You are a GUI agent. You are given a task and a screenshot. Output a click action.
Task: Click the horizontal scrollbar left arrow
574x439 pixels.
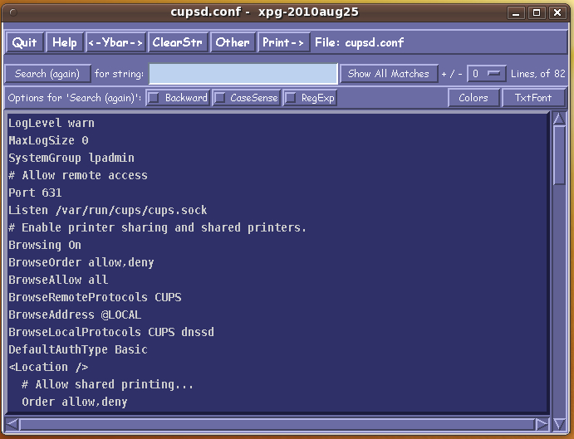click(x=12, y=424)
